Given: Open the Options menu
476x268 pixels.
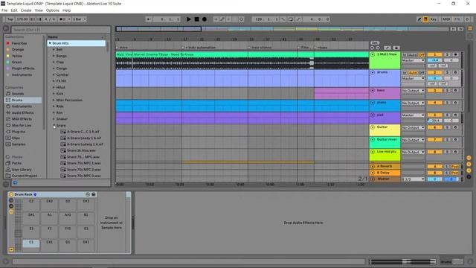Looking at the screenshot, I should point(53,10).
